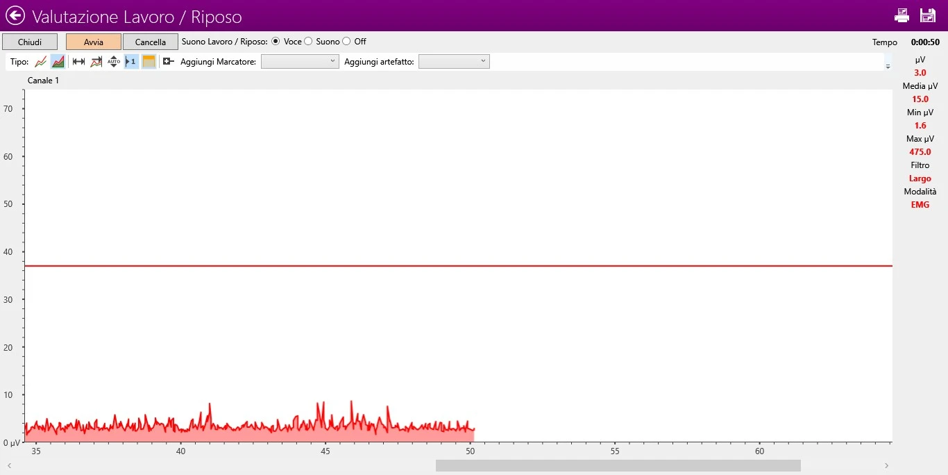Open the Aggiungi Marcatore dropdown
Screen dimensions: 948x475
[x=299, y=62]
